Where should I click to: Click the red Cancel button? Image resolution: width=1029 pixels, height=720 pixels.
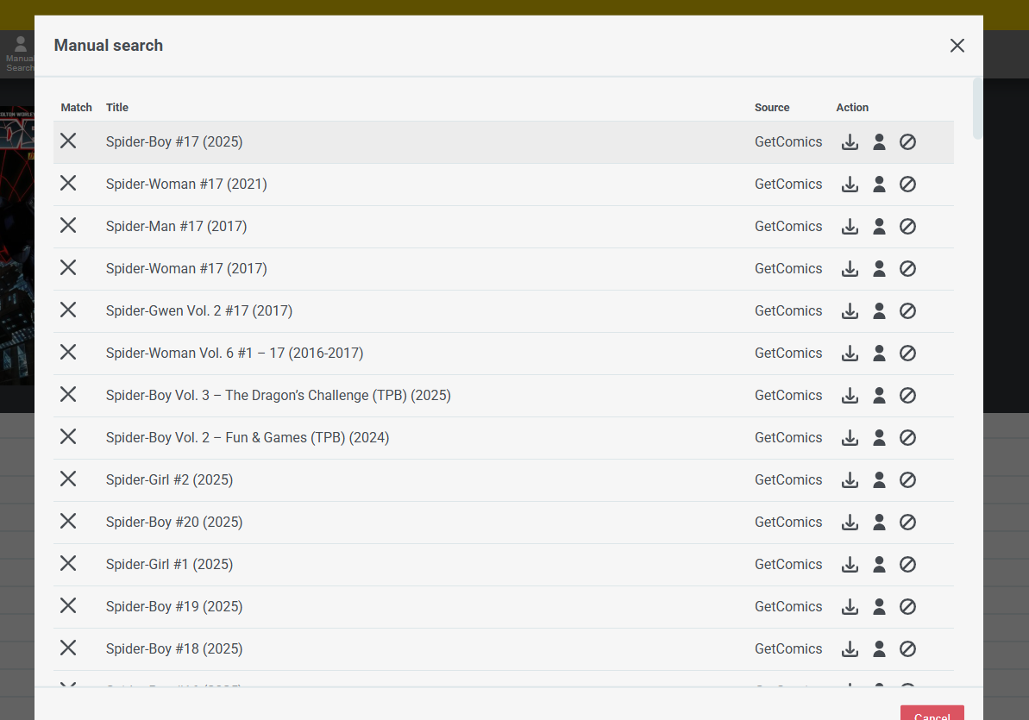click(x=932, y=713)
